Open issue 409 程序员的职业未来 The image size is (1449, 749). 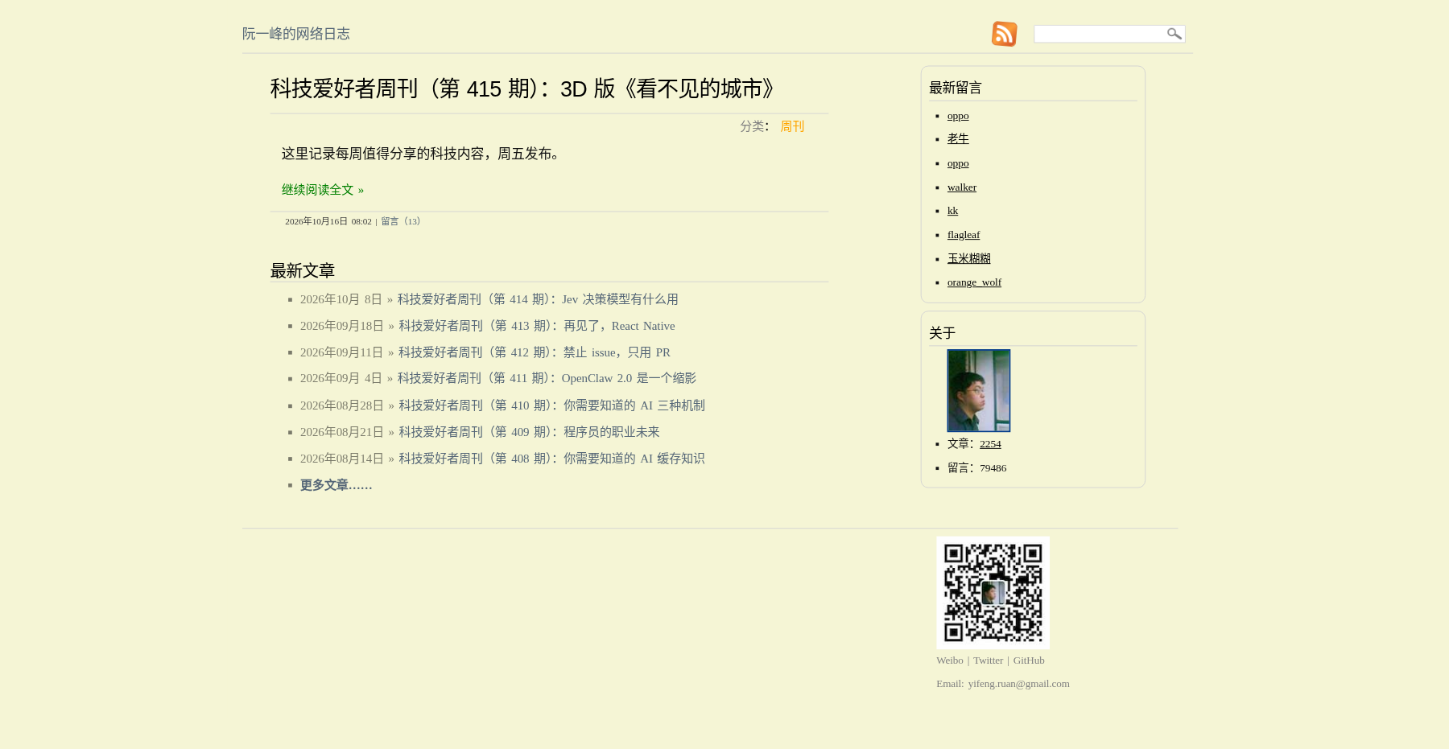click(530, 432)
